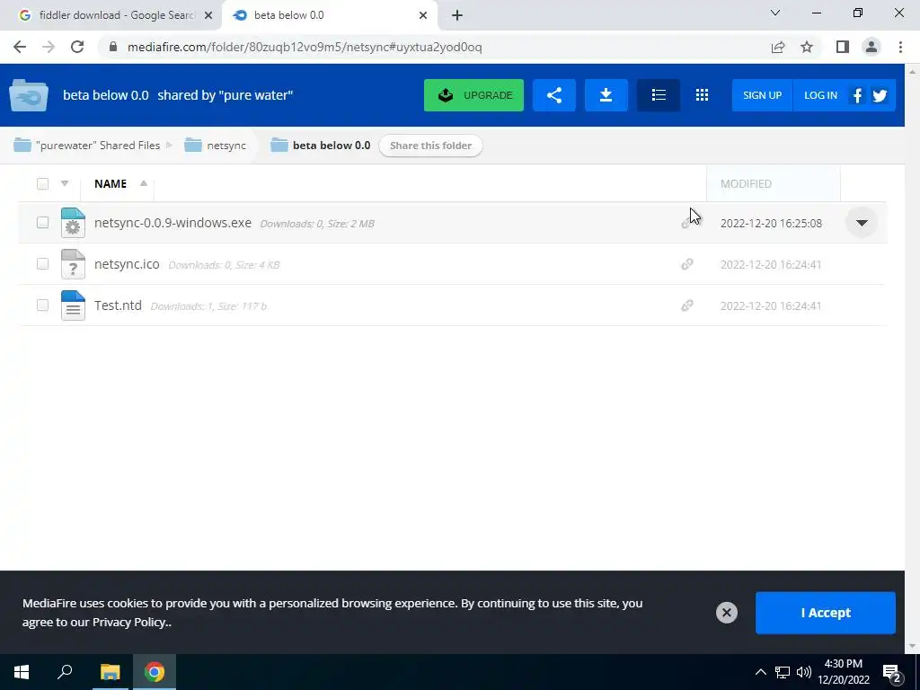
Task: Reload the page in Chrome
Action: pos(77,47)
